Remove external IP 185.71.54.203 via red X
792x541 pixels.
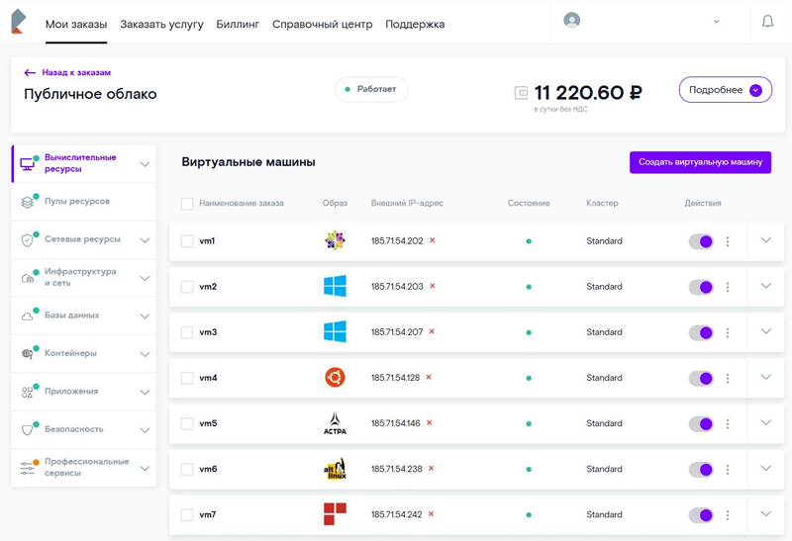point(433,286)
